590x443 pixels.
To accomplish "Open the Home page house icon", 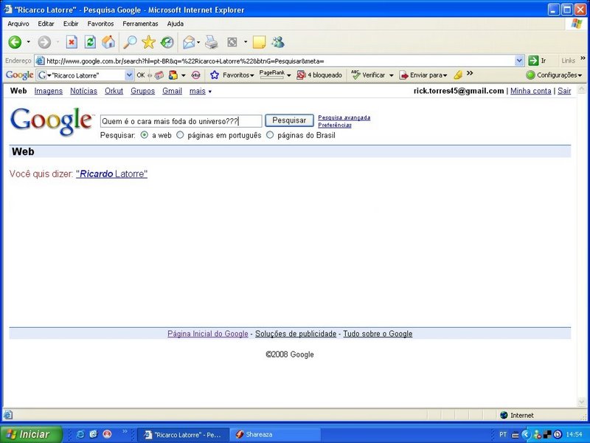I will [108, 42].
